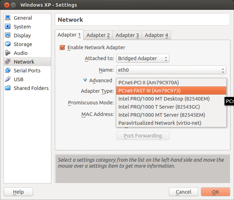
Task: Open the Attached to dropdown
Action: (x=143, y=58)
